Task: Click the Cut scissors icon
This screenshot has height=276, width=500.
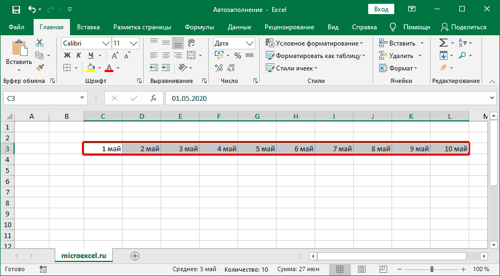Action: coord(40,43)
